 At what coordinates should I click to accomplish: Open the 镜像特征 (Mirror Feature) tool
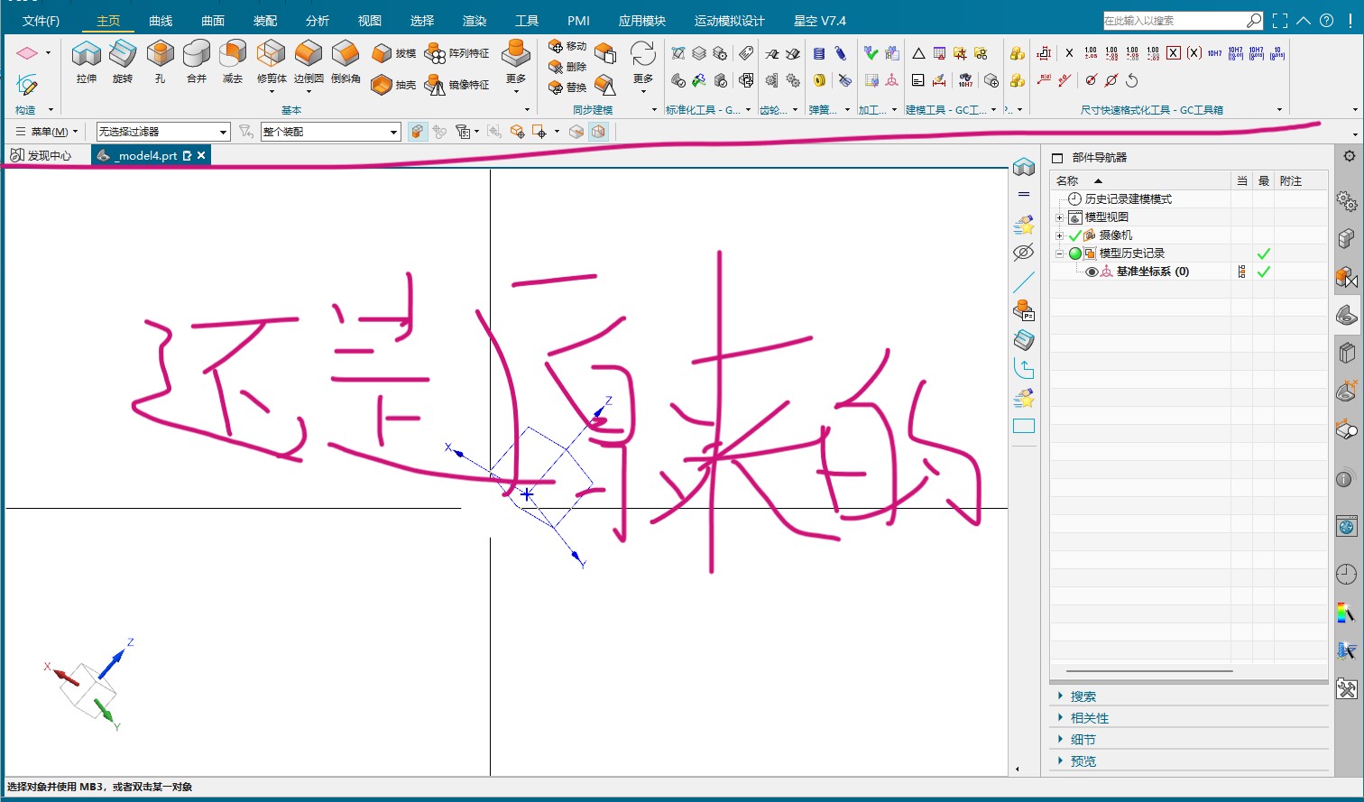[x=457, y=85]
